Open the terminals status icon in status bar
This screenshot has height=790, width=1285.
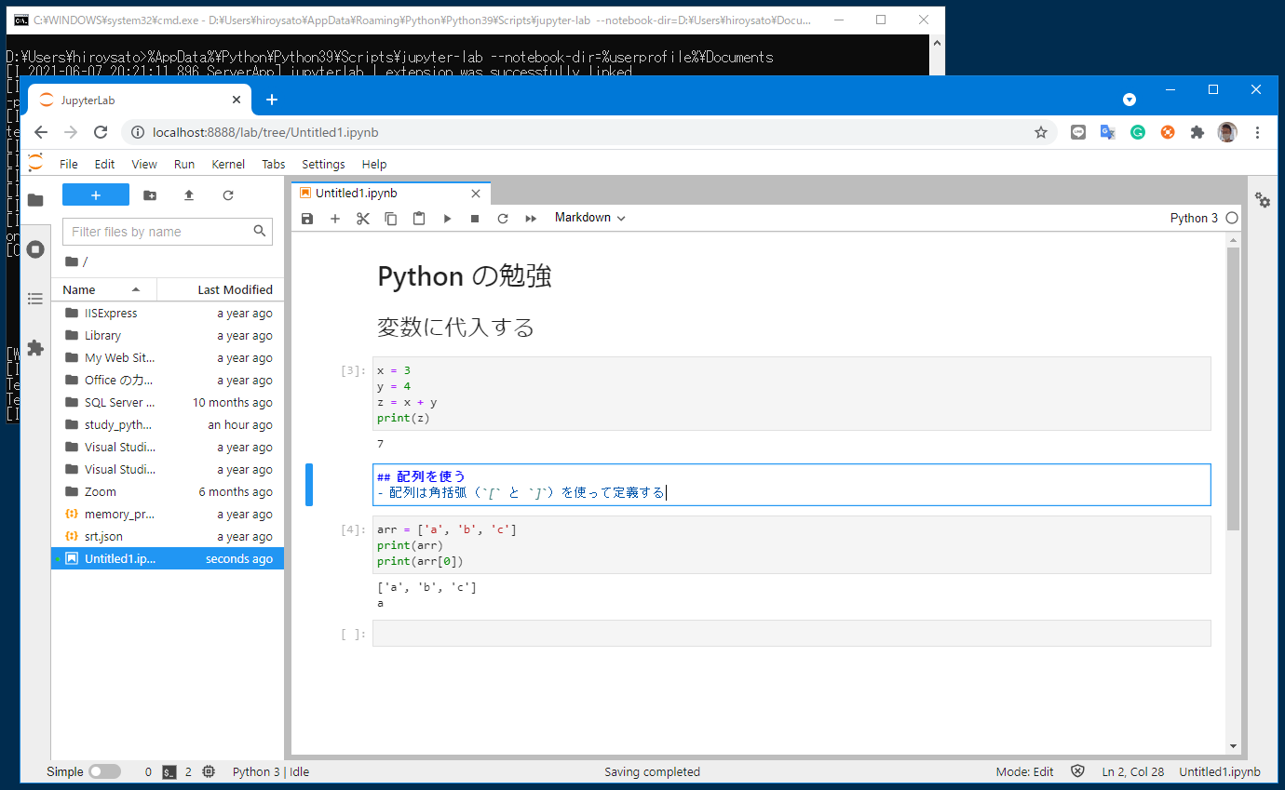(x=169, y=771)
